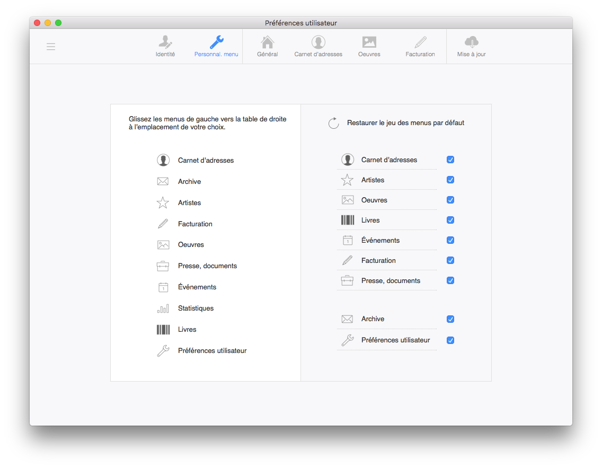Click Restaurer le jeu des menus par défaut

(405, 123)
